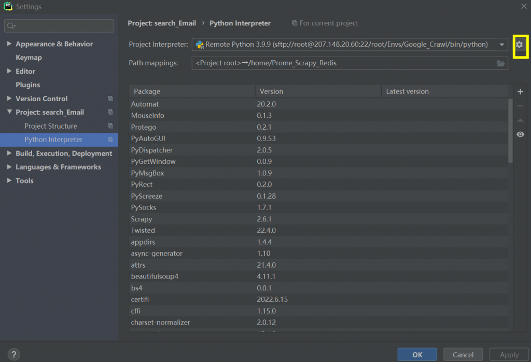Expand Build, Execution, Deployment section
The height and width of the screenshot is (362, 531).
tap(9, 154)
